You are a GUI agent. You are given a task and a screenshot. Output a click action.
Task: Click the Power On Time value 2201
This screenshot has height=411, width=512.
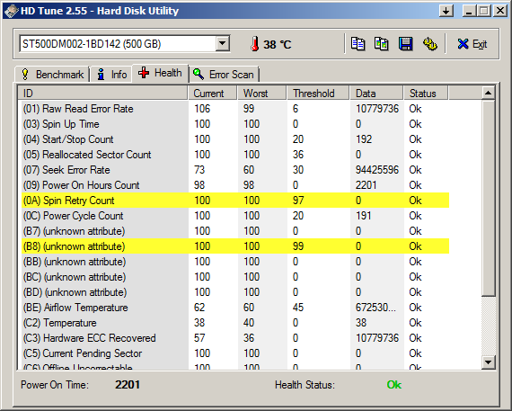(128, 385)
